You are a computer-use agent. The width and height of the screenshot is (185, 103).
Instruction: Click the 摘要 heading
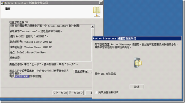coord(8,9)
